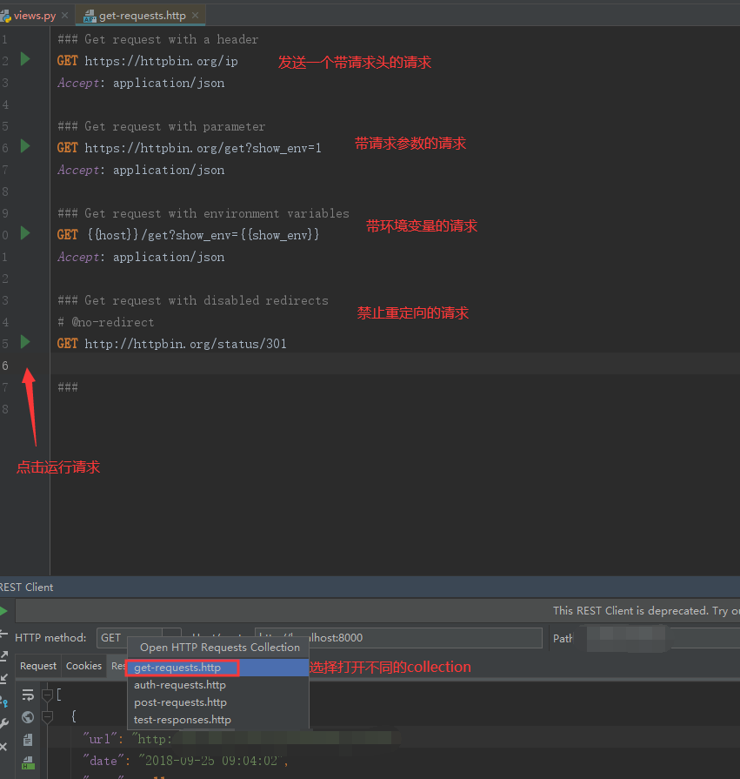Open the HTTP method GET dropdown
The image size is (740, 779).
click(138, 638)
